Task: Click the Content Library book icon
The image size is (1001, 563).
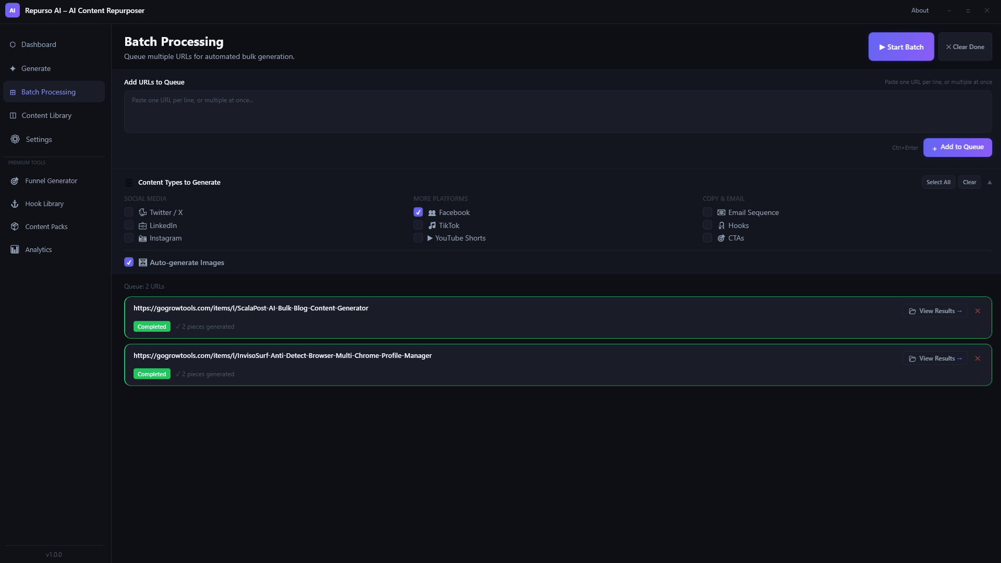Action: pos(13,116)
